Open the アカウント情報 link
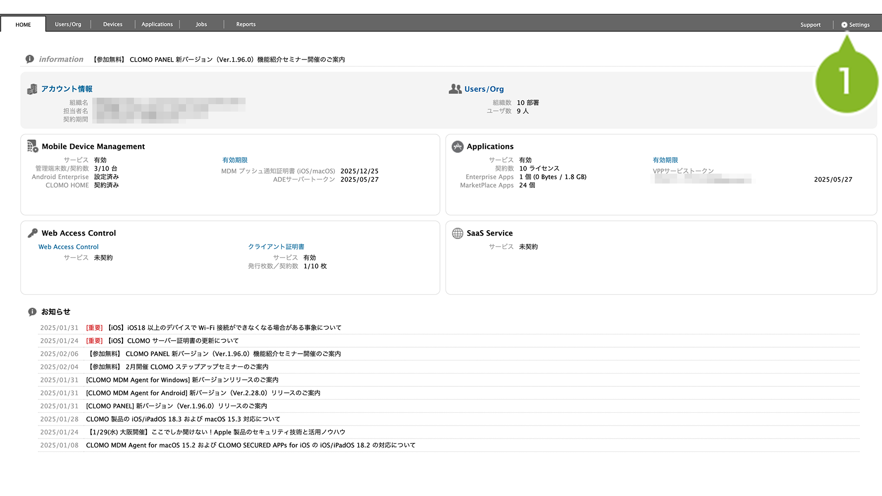882x496 pixels. click(x=67, y=89)
